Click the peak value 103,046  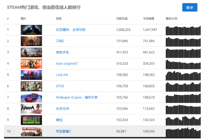click(x=149, y=132)
